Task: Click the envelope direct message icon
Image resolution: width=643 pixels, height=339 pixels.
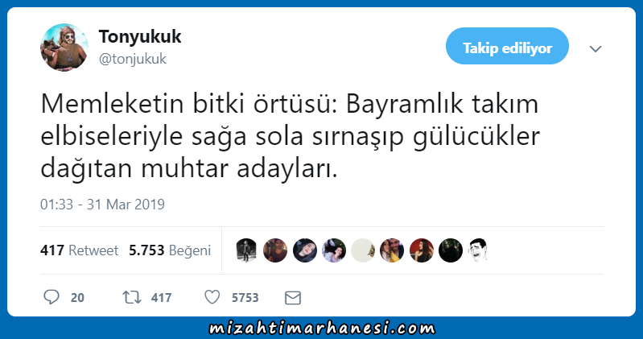Action: pos(293,298)
